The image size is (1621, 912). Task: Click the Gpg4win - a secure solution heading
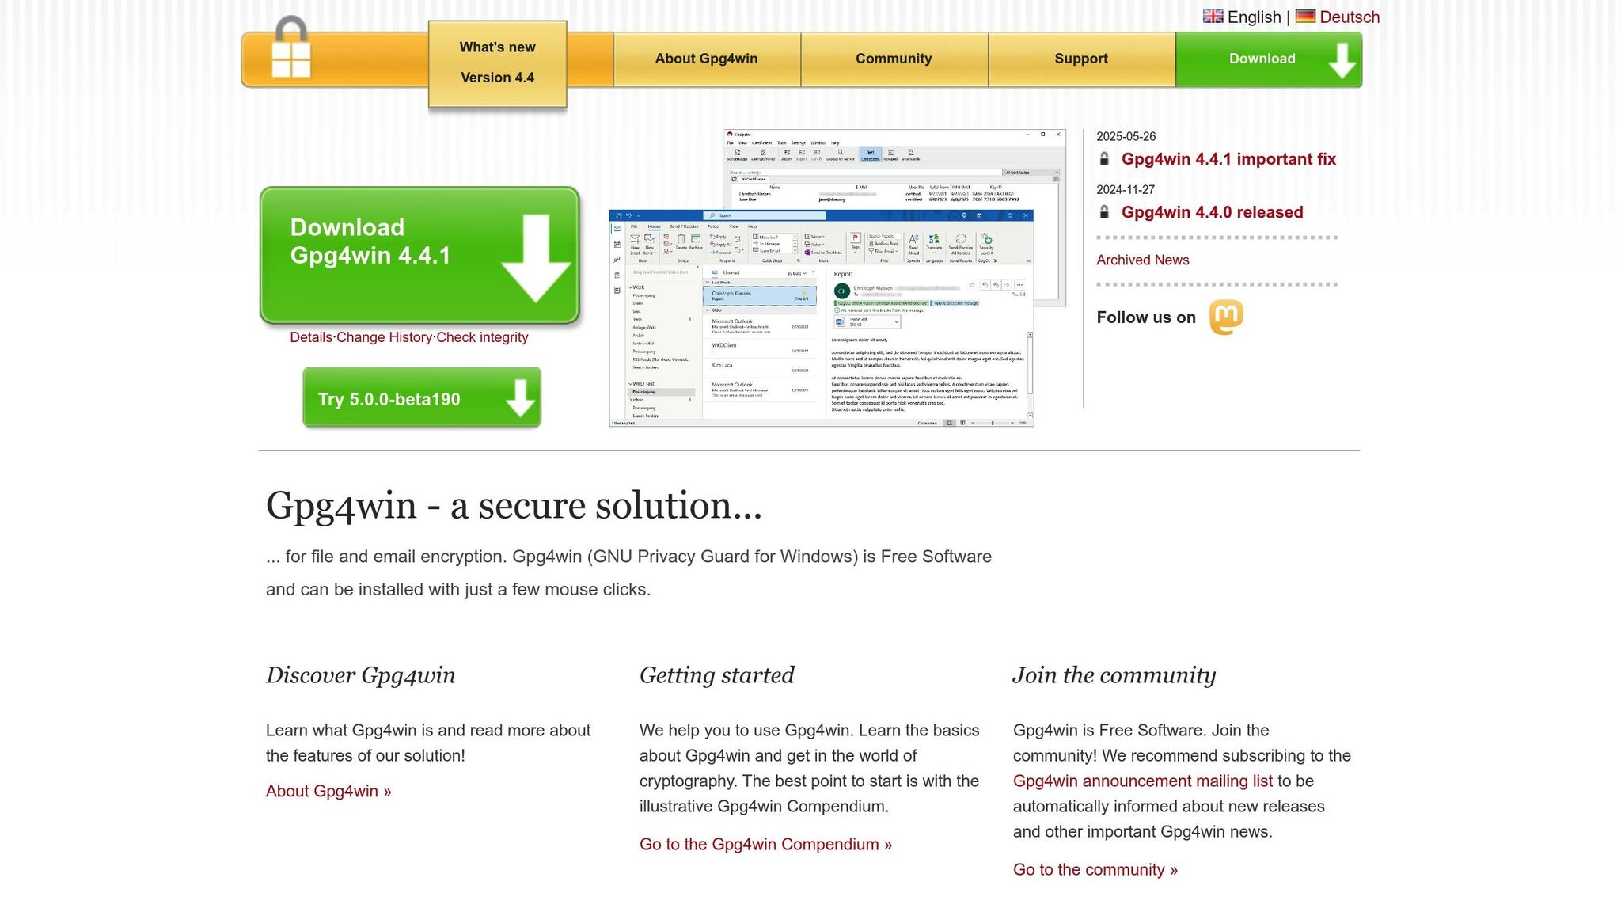pos(514,505)
